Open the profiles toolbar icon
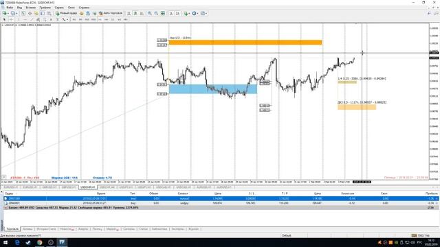The width and height of the screenshot is (440, 247). [x=12, y=14]
